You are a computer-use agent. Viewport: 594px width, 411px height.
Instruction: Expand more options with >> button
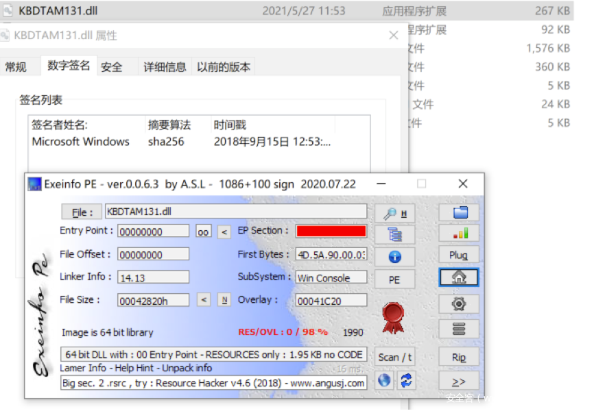click(459, 382)
